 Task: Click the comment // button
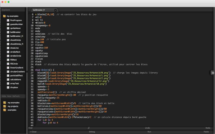click(x=89, y=128)
